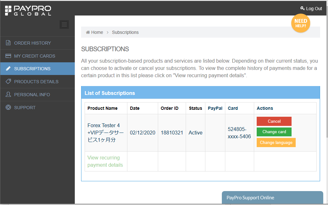This screenshot has width=328, height=205.
Task: Click the Change card button
Action: (x=274, y=132)
